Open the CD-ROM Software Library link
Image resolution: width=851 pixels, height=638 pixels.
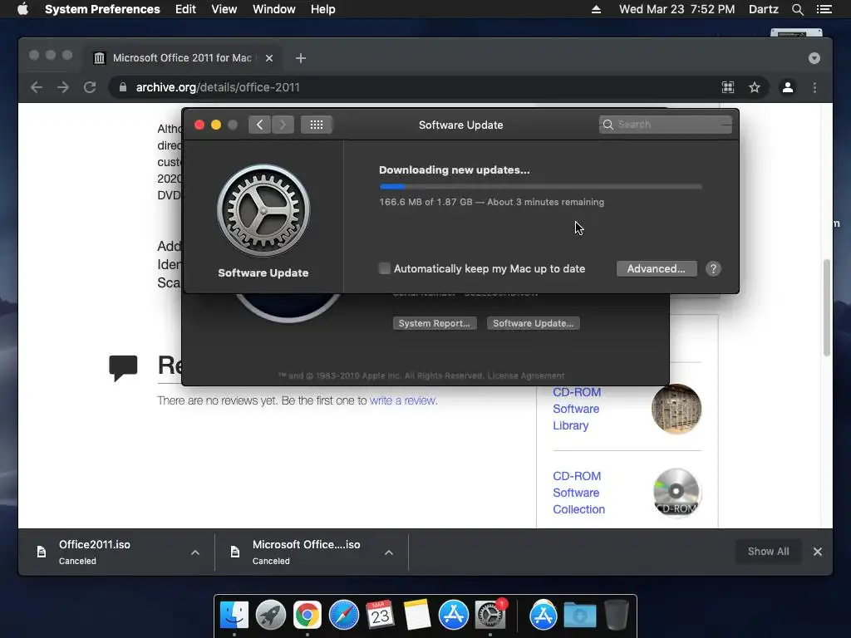[x=577, y=409]
